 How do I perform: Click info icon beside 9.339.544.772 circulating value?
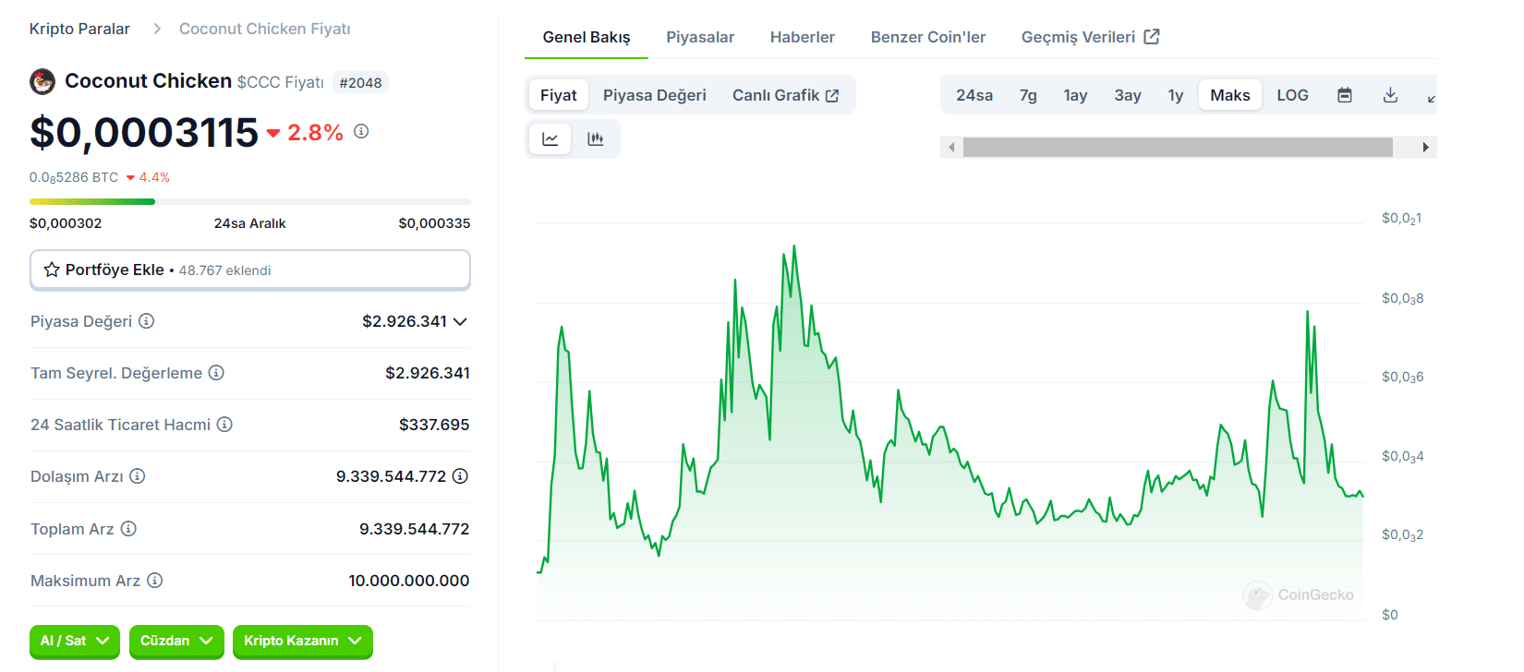pyautogui.click(x=460, y=476)
